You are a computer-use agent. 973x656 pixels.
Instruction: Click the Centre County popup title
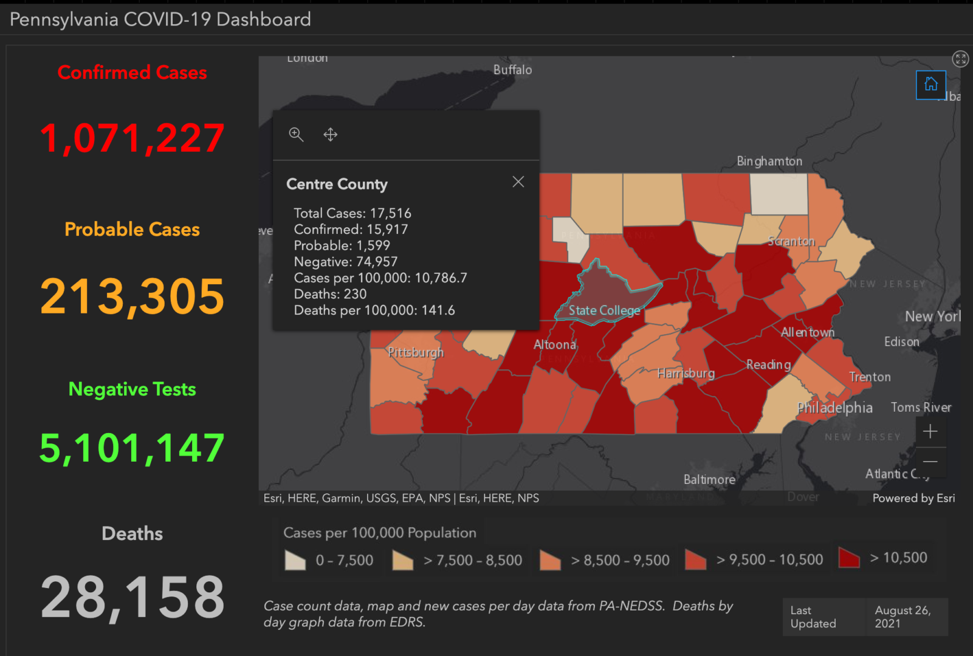pos(337,184)
